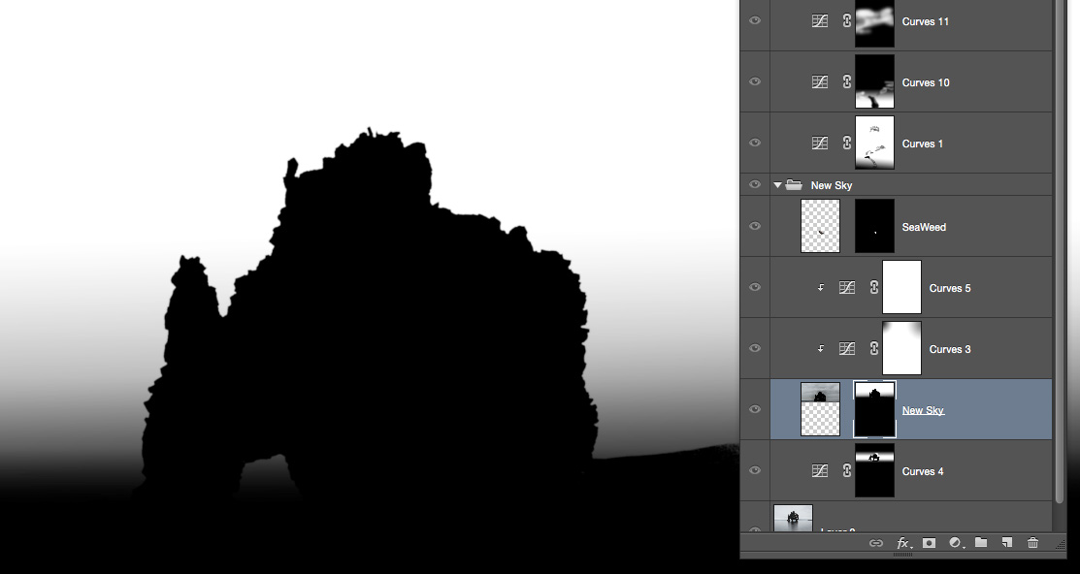Click Curves 1 adjustment icon
The height and width of the screenshot is (574, 1080).
tap(820, 143)
